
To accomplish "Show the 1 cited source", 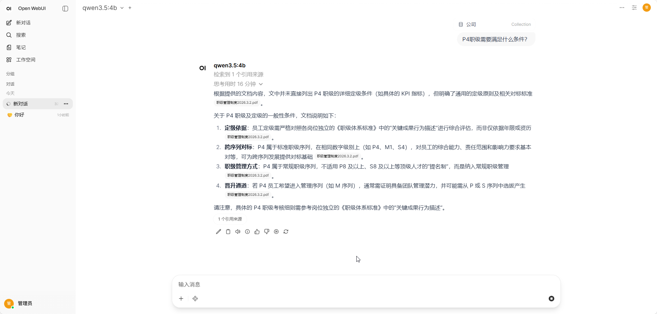I will [230, 219].
